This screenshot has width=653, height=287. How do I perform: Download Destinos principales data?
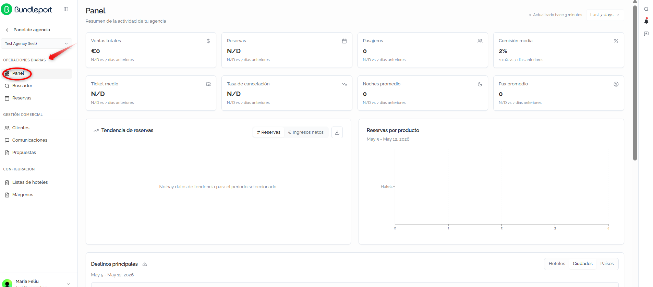point(145,264)
